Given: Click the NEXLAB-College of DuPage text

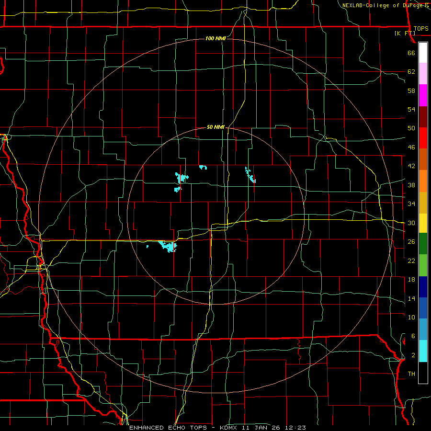Looking at the screenshot, I should 383,5.
